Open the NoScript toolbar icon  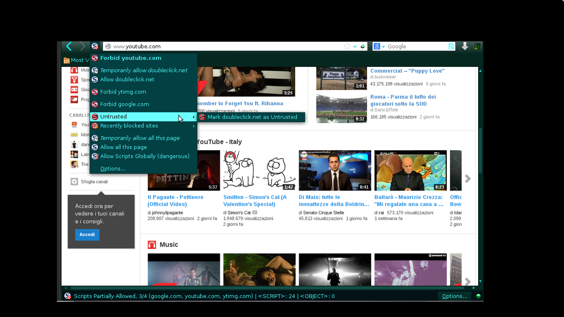(x=95, y=46)
